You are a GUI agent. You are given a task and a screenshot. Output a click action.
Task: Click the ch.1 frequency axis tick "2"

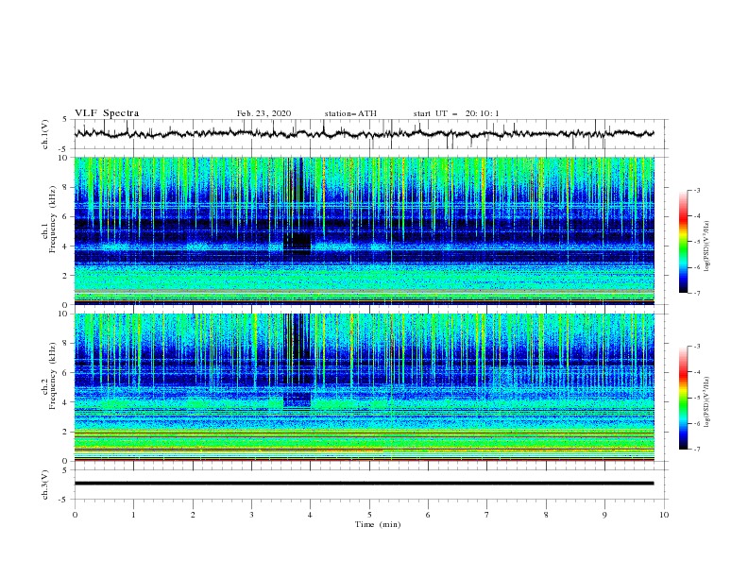tap(67, 276)
